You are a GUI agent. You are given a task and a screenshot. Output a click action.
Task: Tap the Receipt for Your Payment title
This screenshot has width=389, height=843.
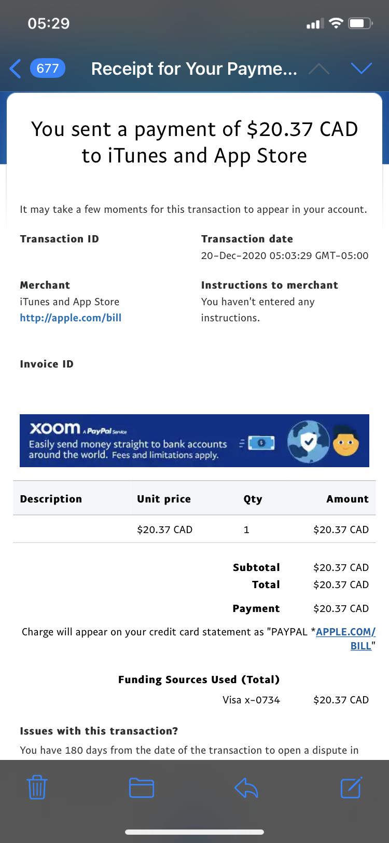(x=194, y=69)
